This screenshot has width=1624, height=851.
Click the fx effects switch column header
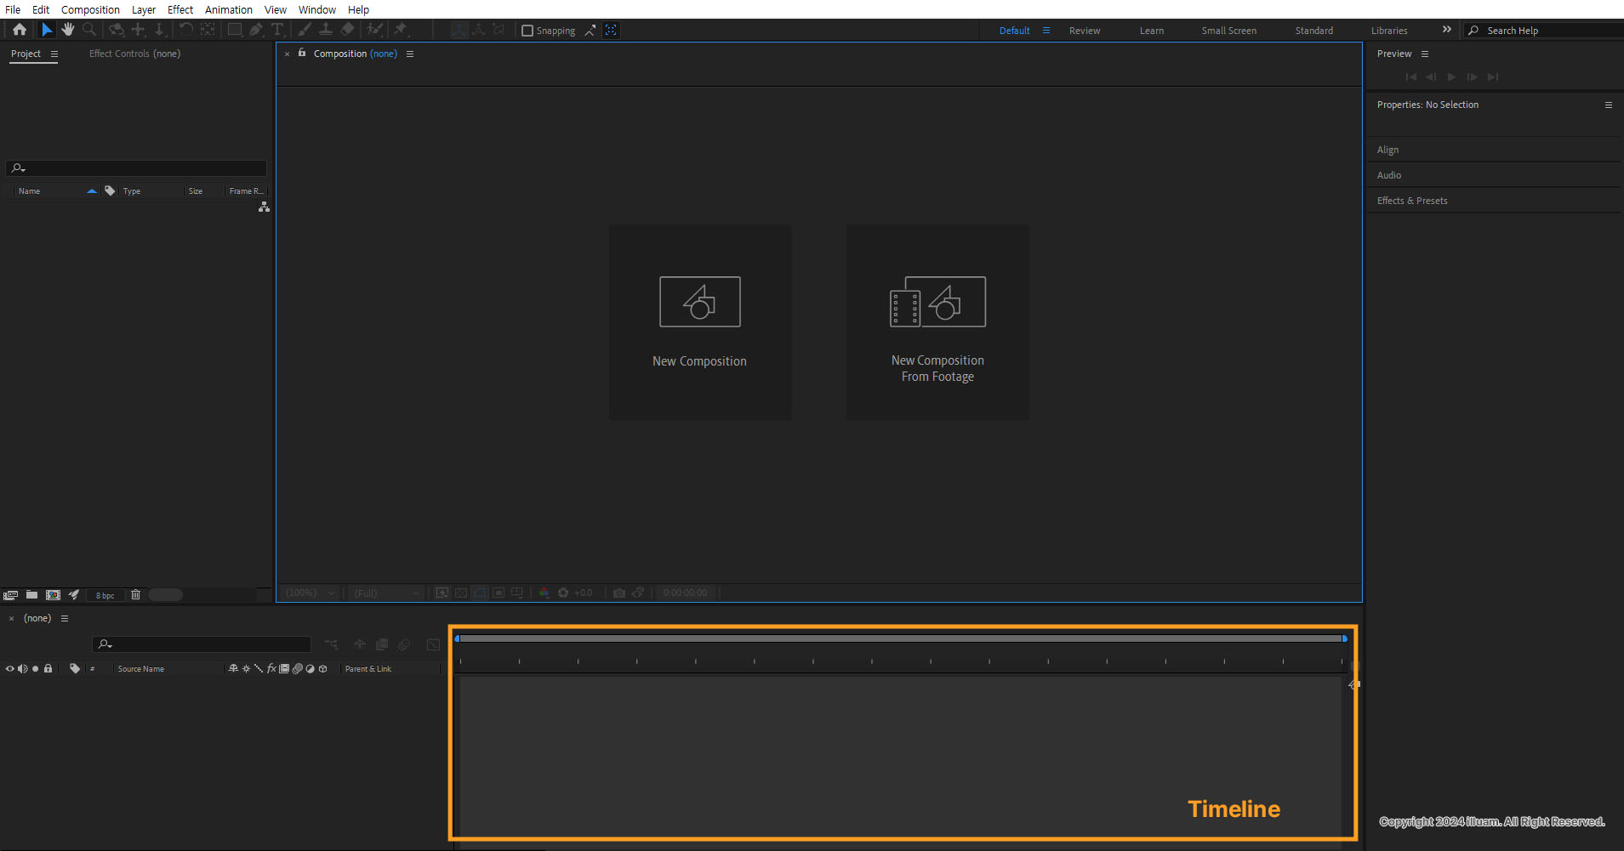tap(271, 668)
